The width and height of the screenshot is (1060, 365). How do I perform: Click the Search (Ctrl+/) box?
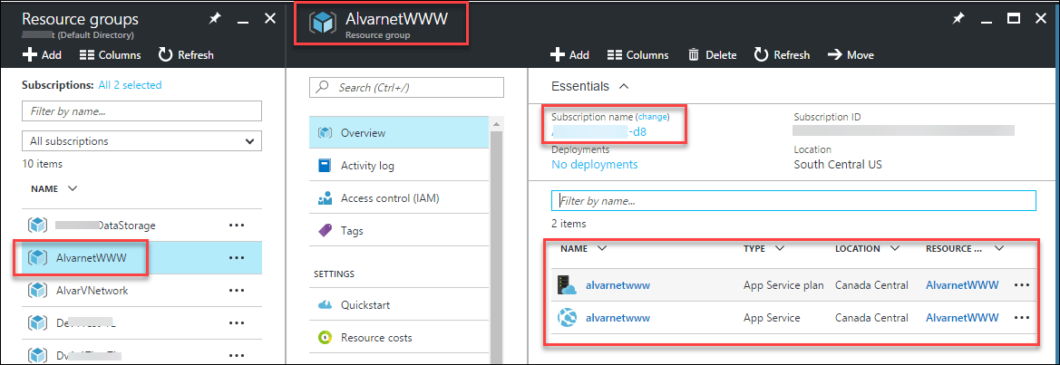(406, 87)
